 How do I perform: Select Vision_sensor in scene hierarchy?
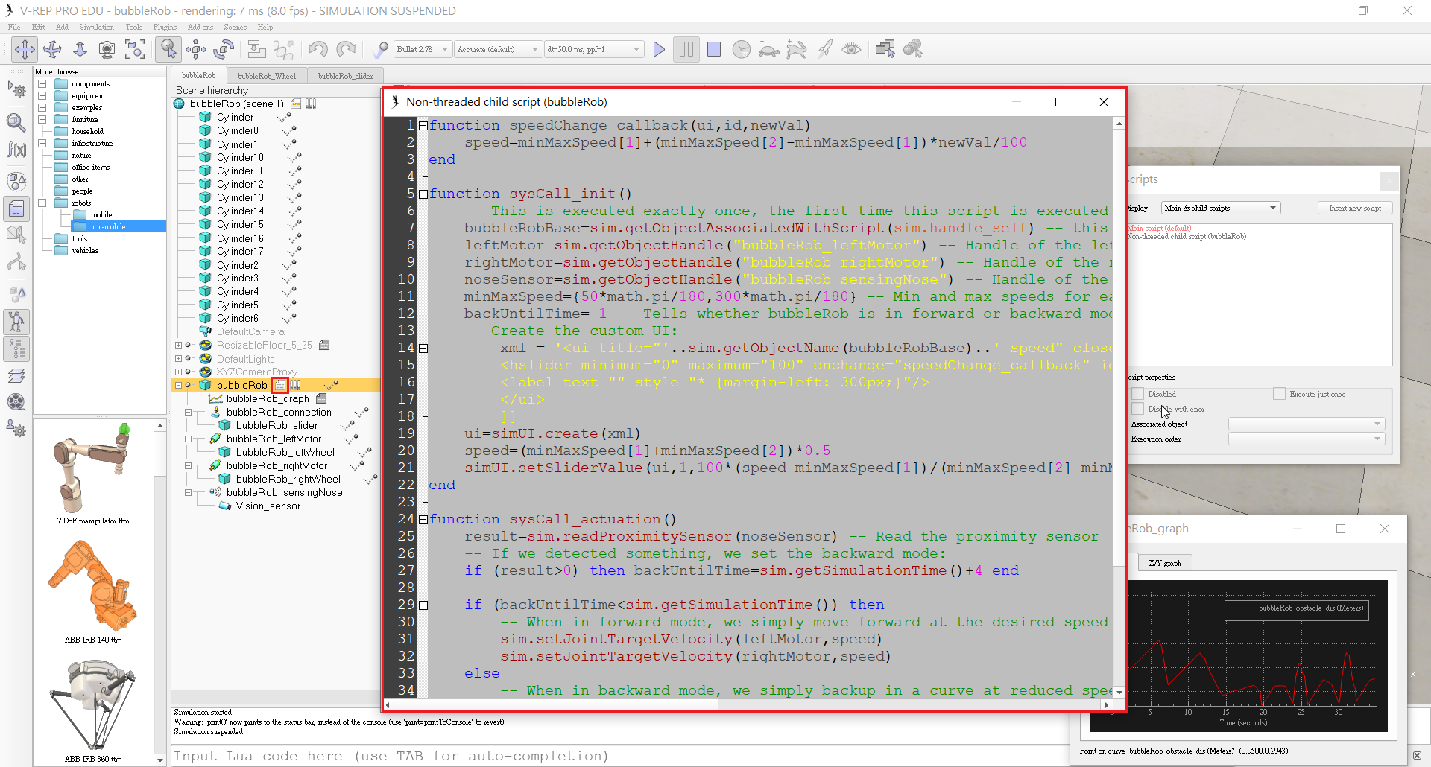point(268,506)
